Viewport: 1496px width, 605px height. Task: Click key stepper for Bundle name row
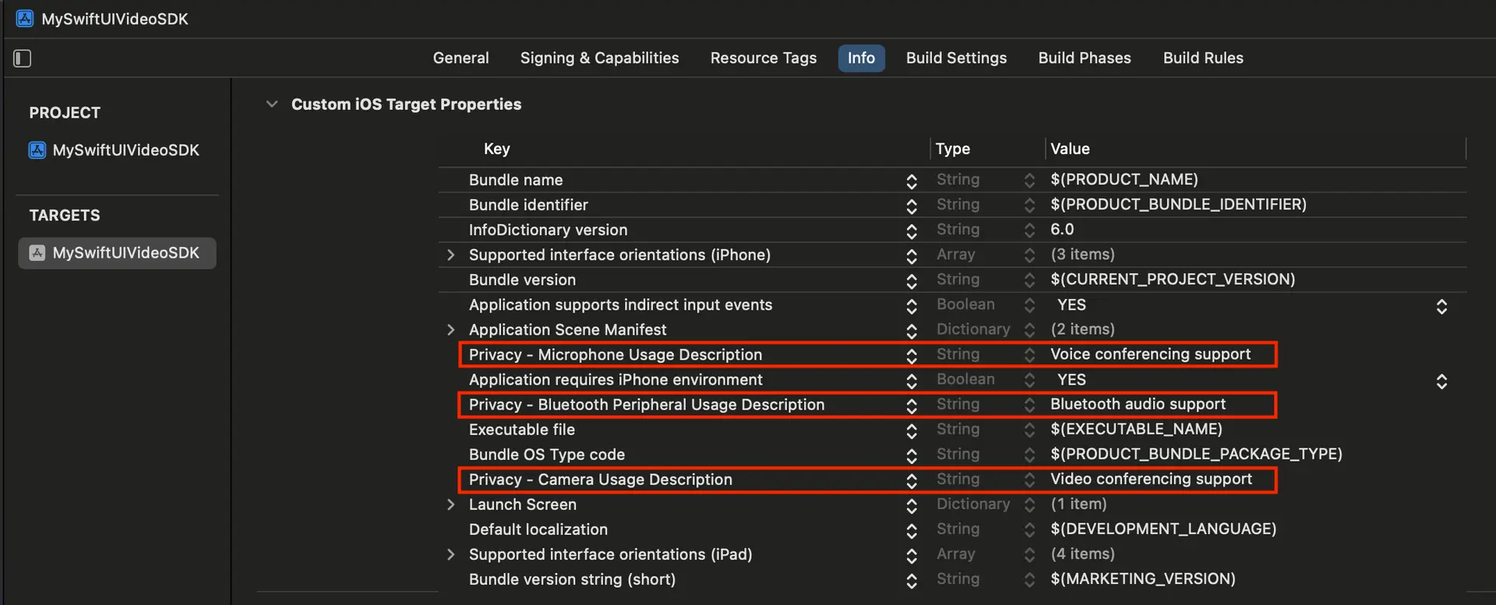[911, 181]
